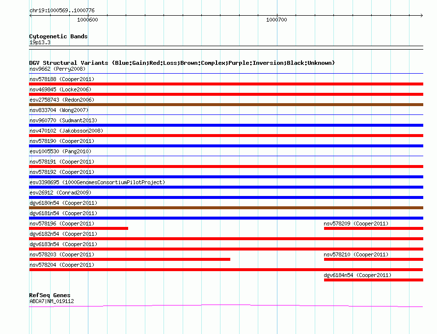Click nsv960770 (Sudmant2013) label
This screenshot has height=334, width=437.
pyautogui.click(x=63, y=120)
